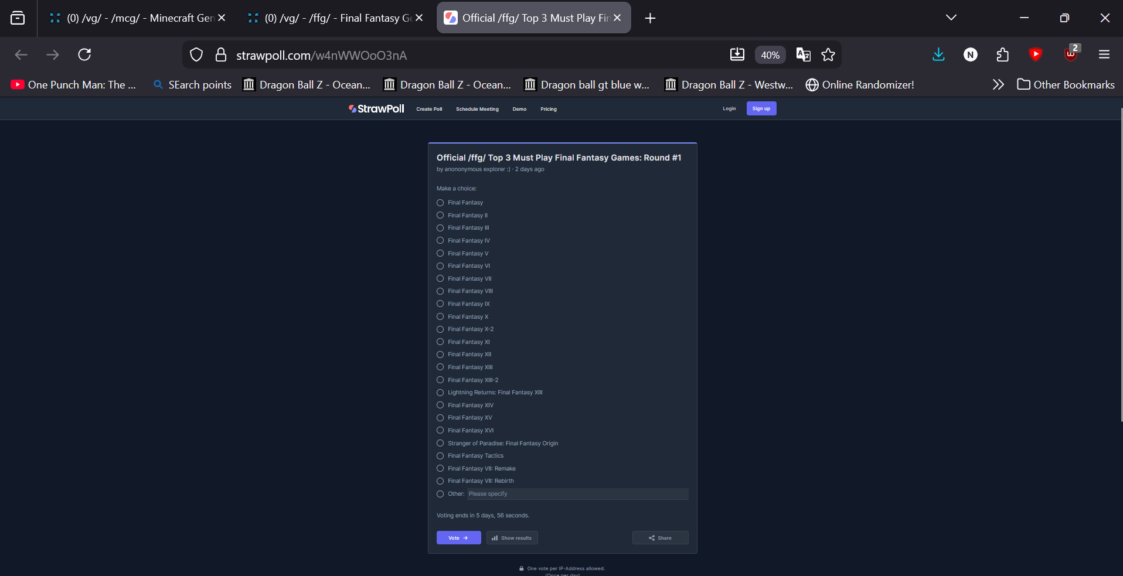Select the Other radio option

coord(440,494)
